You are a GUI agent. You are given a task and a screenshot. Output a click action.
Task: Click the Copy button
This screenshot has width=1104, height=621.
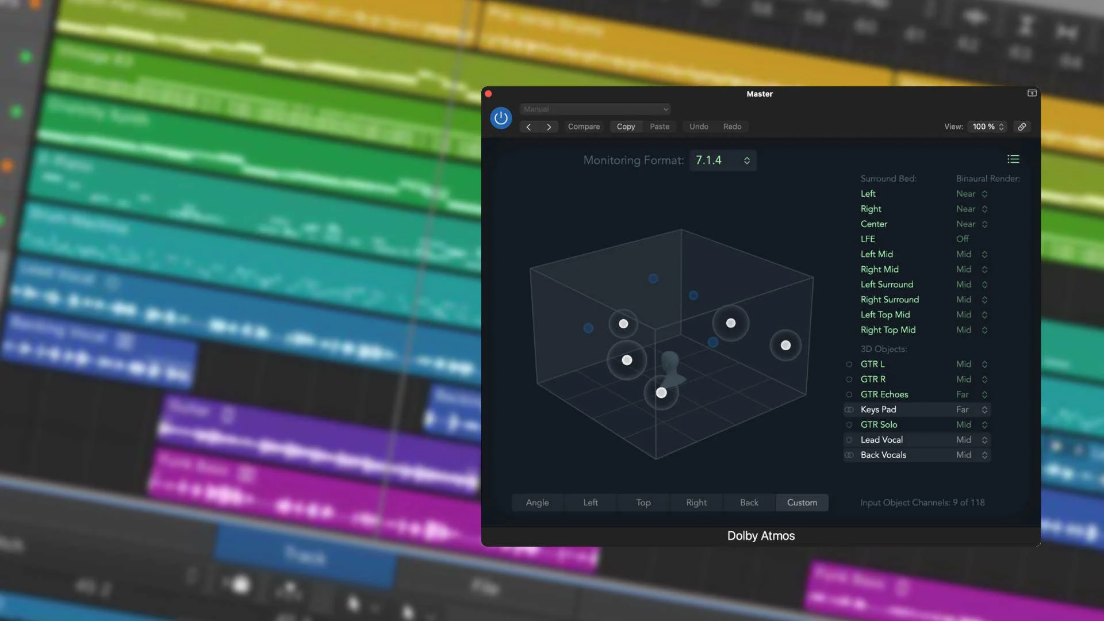tap(626, 126)
